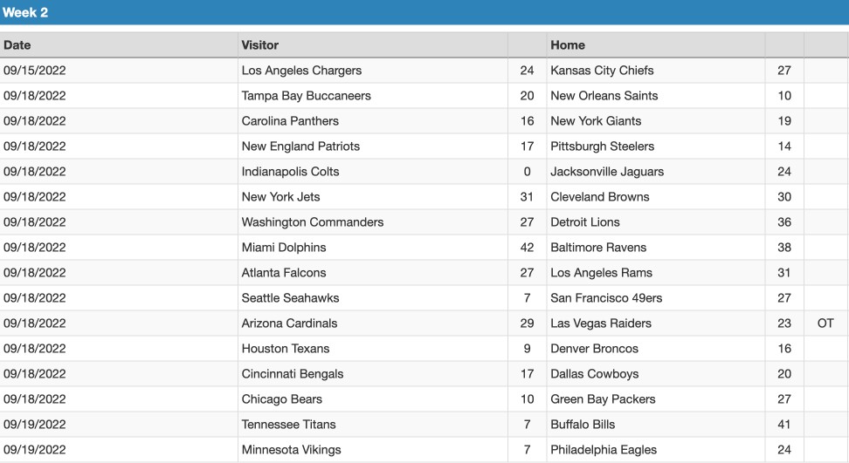The height and width of the screenshot is (463, 849).
Task: Click Kansas City Chiefs in Home column
Action: point(656,71)
